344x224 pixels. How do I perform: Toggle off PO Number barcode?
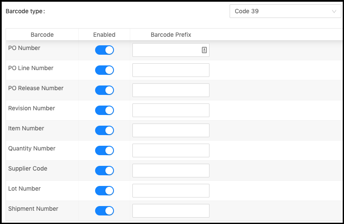pyautogui.click(x=105, y=50)
